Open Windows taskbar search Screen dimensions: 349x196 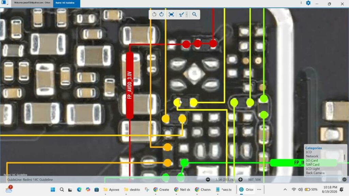pos(62,190)
